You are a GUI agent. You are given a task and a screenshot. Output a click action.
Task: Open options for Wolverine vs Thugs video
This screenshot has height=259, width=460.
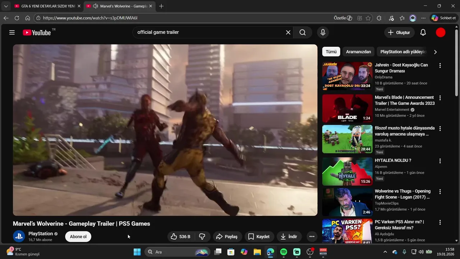440,192
